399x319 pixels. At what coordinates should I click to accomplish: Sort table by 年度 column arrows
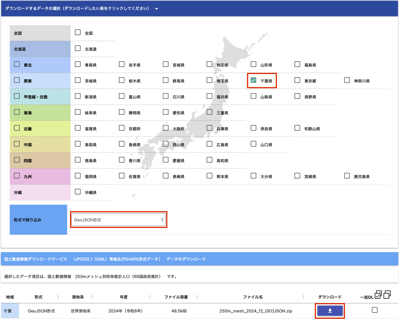(150, 297)
